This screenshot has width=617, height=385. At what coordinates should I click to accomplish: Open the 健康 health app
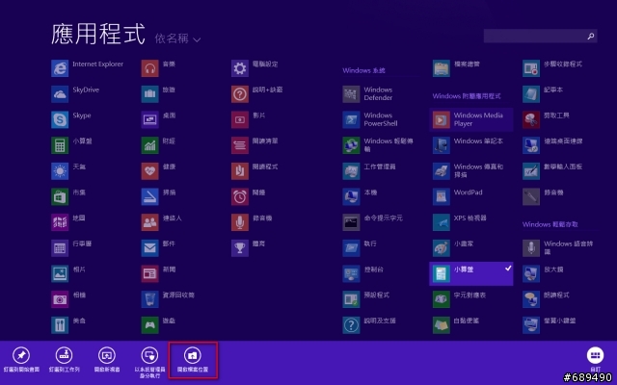(x=158, y=171)
